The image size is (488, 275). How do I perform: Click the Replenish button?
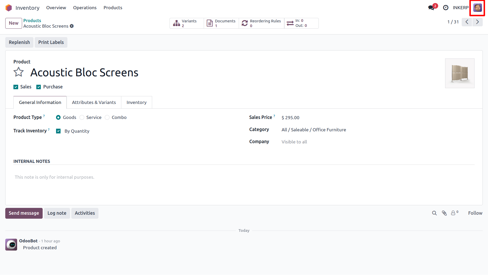(x=19, y=42)
